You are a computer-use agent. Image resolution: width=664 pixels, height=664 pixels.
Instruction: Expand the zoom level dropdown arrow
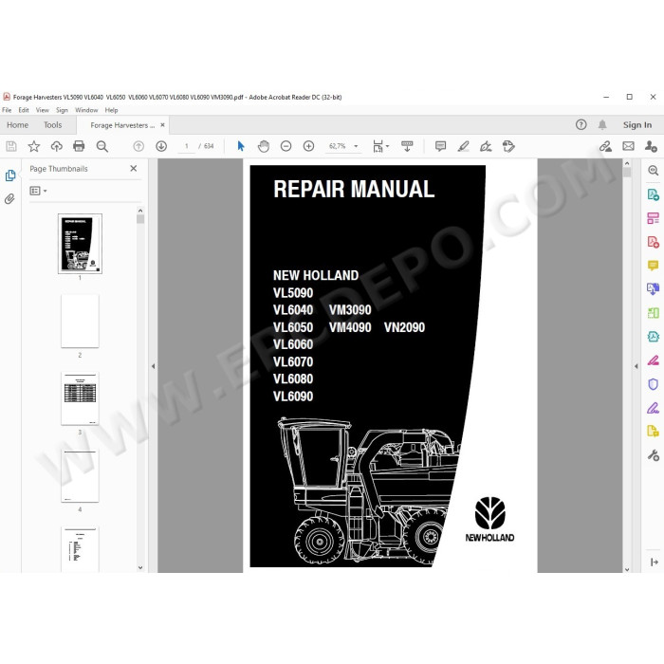(x=356, y=146)
